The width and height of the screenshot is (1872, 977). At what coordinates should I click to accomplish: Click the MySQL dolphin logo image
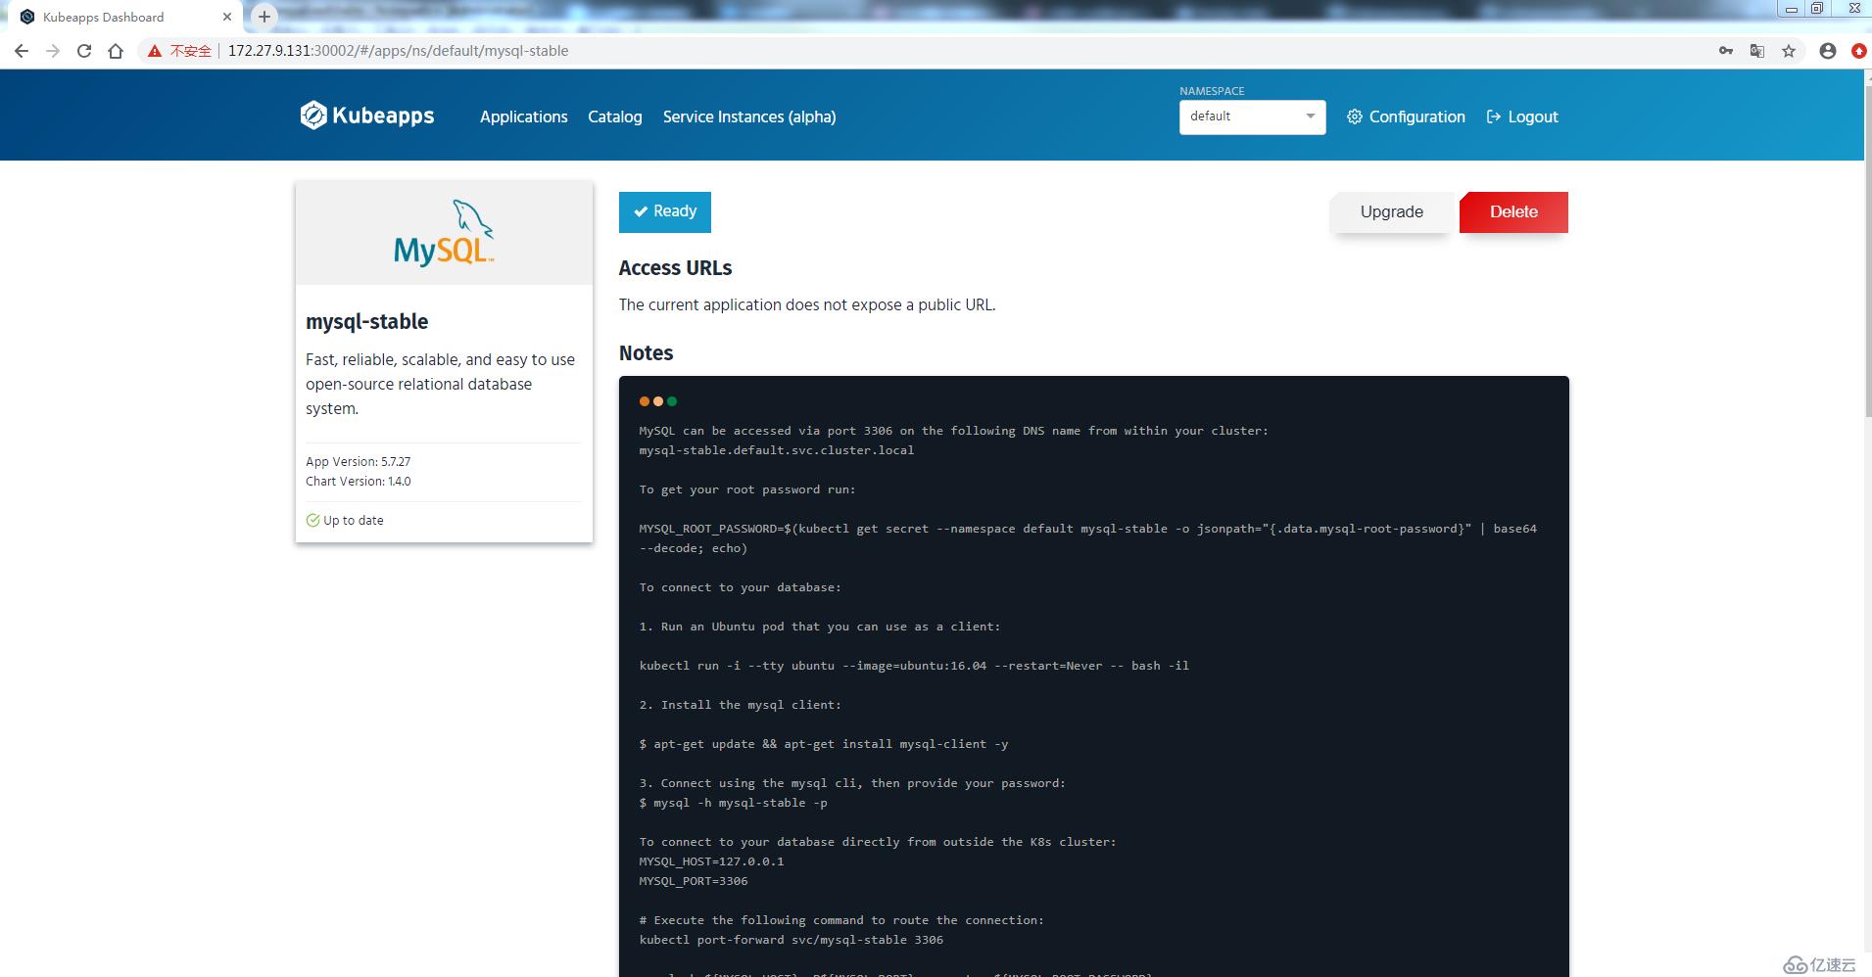click(444, 233)
